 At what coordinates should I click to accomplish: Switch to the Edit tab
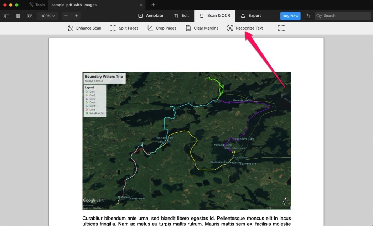[182, 16]
